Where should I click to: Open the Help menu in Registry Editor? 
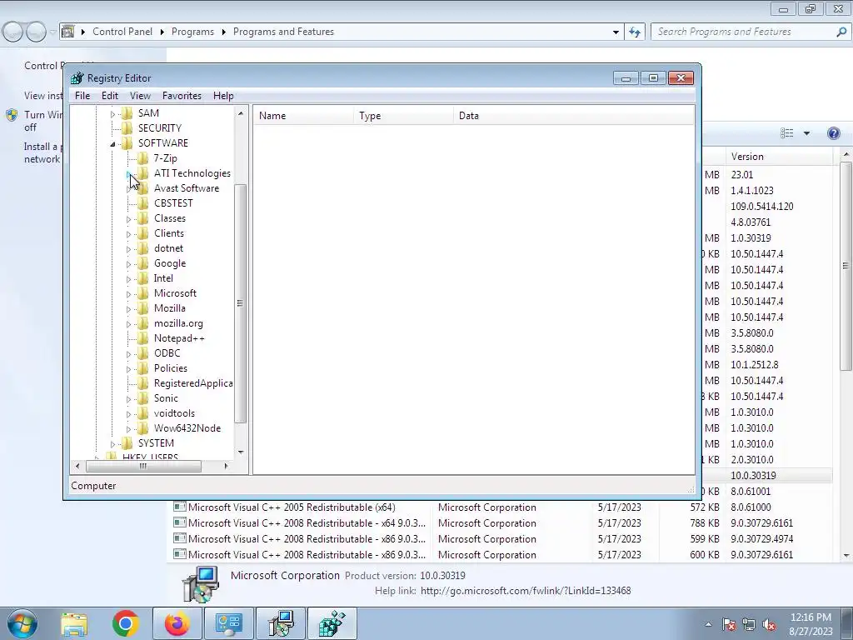click(223, 96)
